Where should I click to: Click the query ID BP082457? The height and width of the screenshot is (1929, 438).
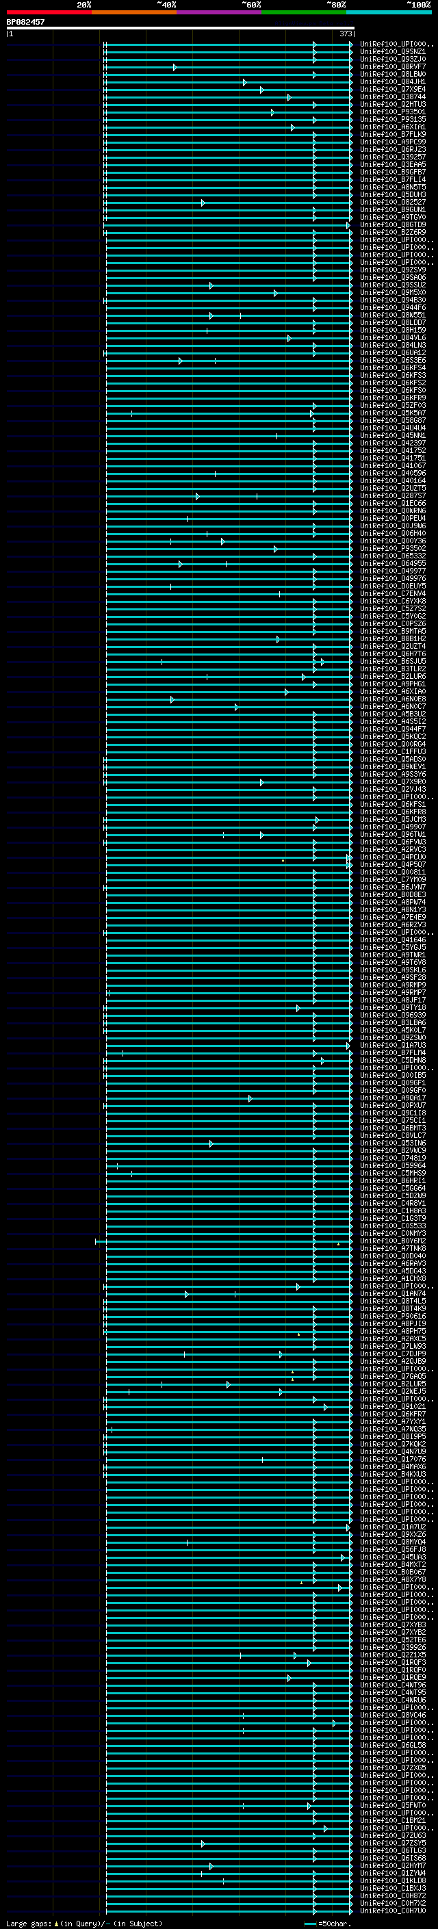coord(25,22)
